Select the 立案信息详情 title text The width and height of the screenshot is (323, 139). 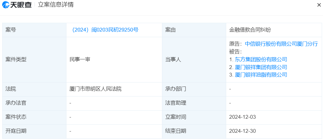56,5
